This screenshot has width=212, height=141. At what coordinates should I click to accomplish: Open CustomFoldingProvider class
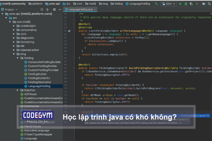pyautogui.click(x=41, y=70)
